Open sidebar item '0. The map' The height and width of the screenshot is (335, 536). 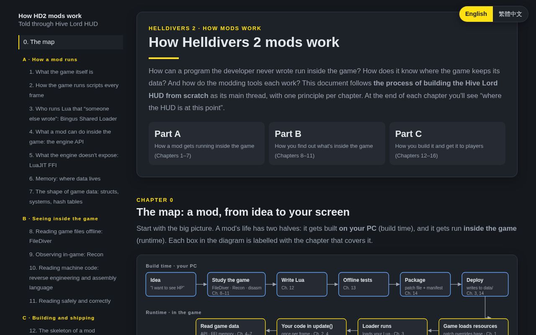coord(71,42)
